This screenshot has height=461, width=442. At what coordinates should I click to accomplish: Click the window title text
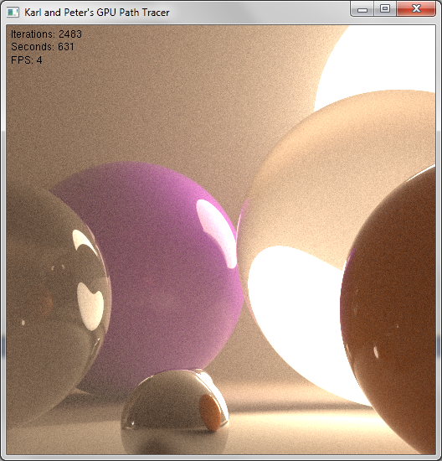pyautogui.click(x=96, y=13)
